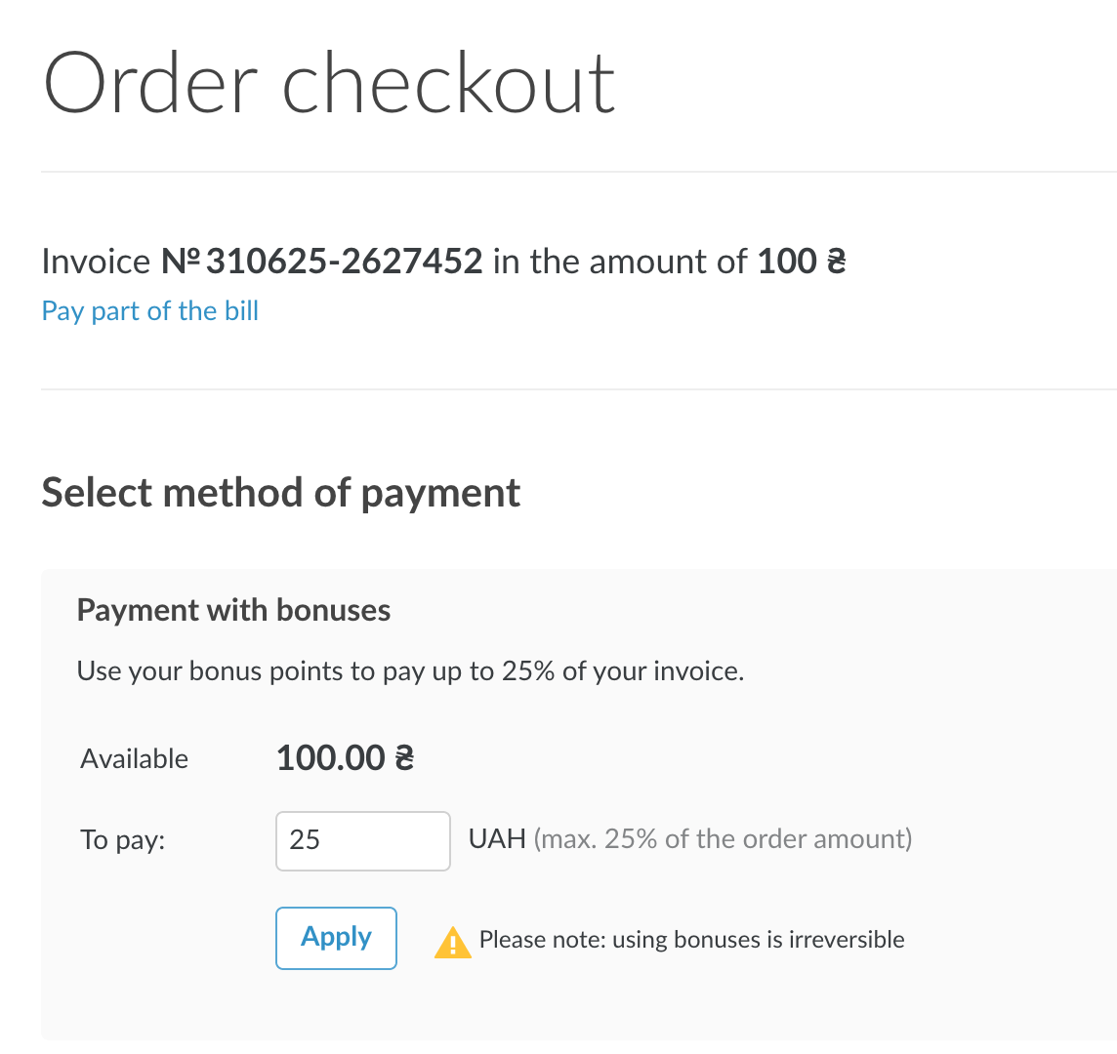Click the hryvnia symbol after available balance

tap(404, 758)
